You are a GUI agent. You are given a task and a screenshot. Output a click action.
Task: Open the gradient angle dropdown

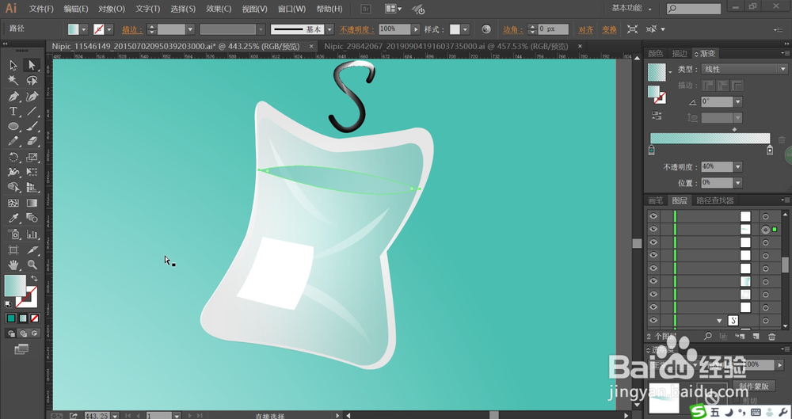(738, 101)
